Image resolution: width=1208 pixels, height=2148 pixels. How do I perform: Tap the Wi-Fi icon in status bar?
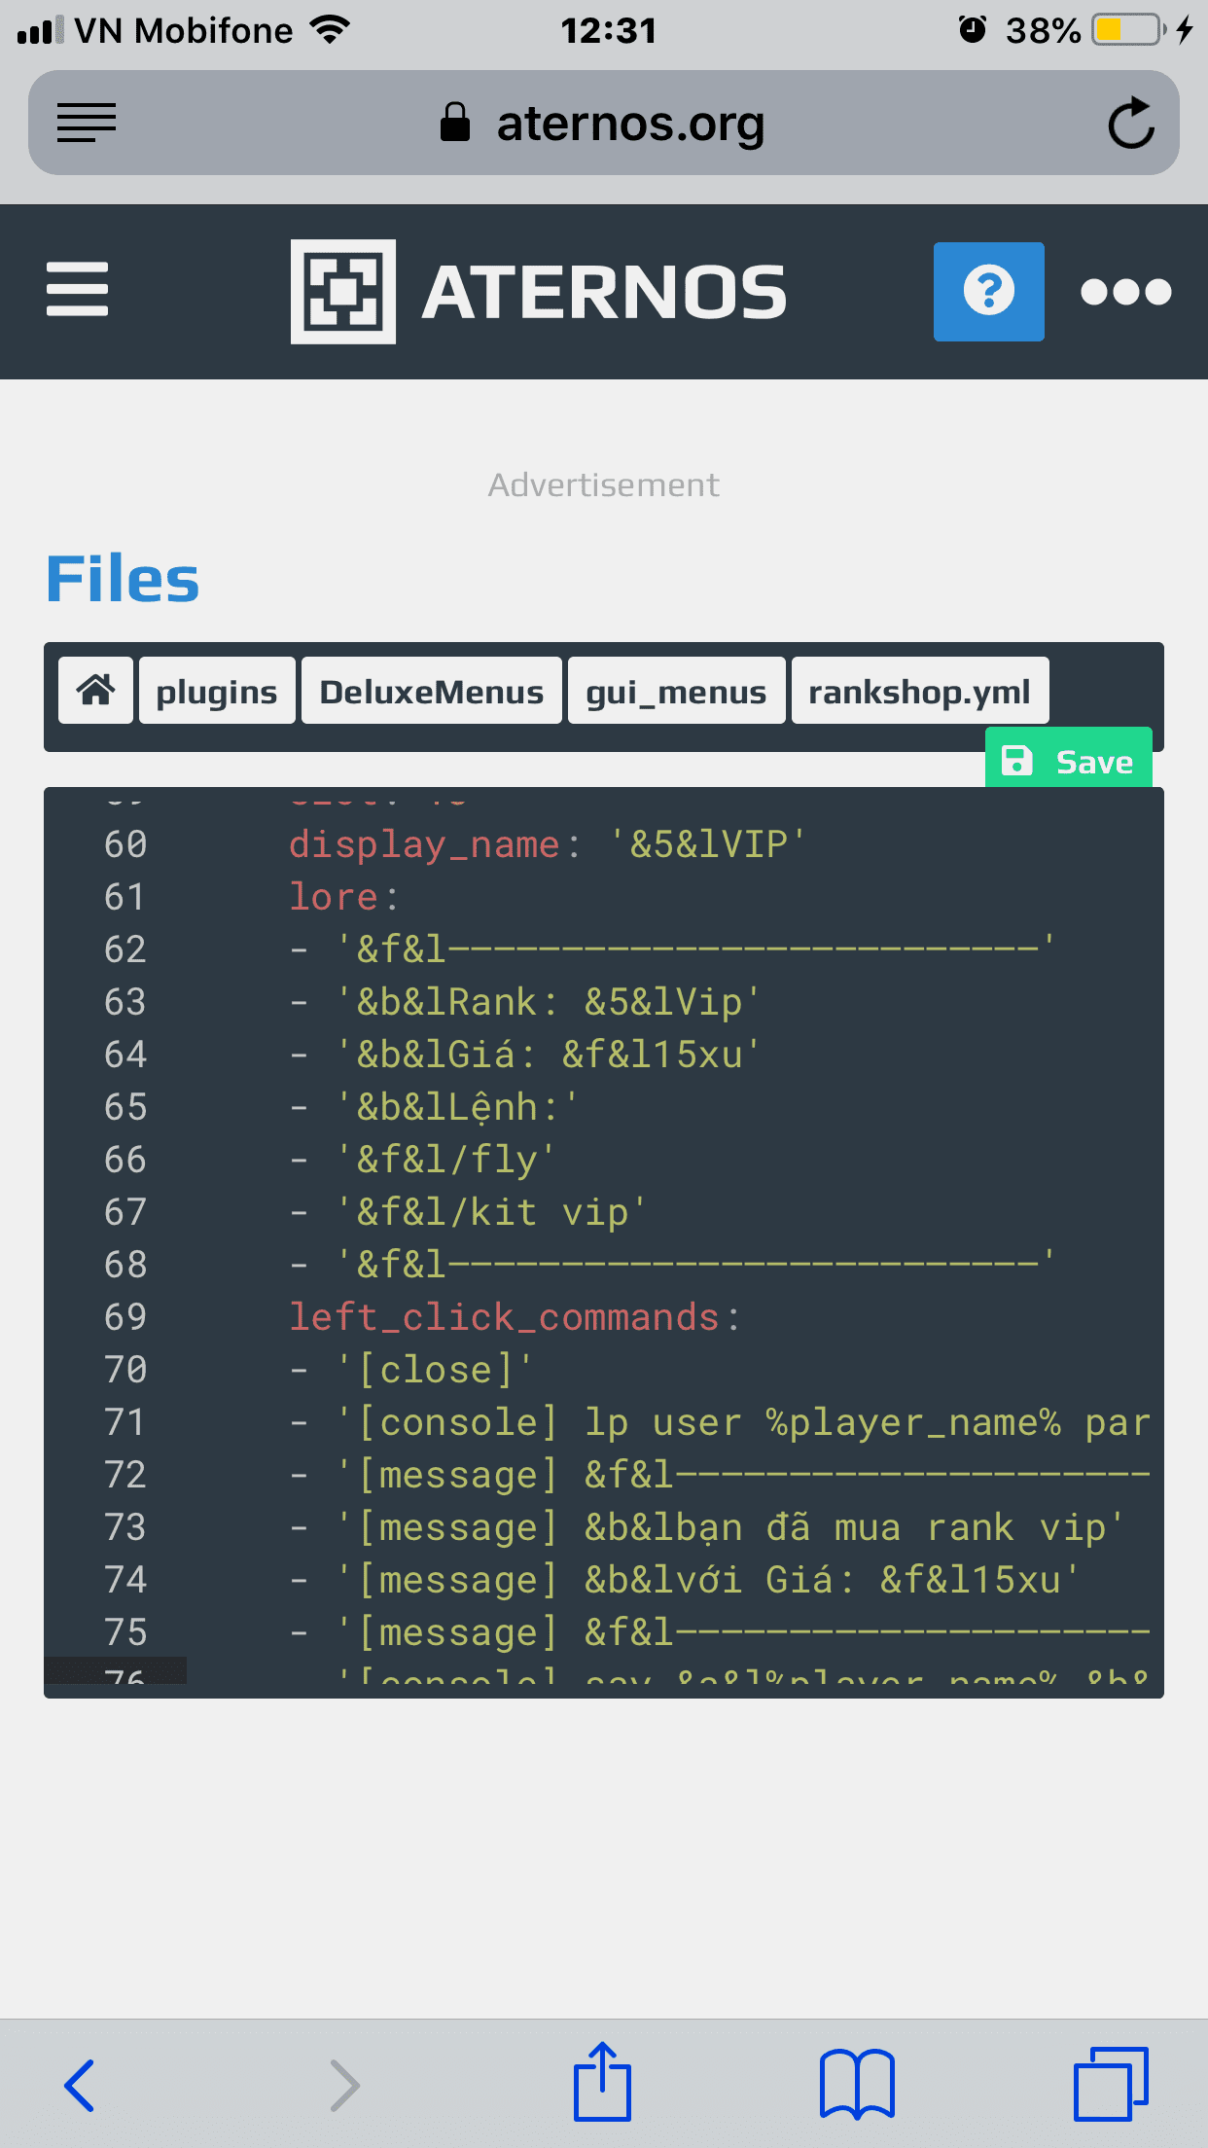(x=330, y=30)
